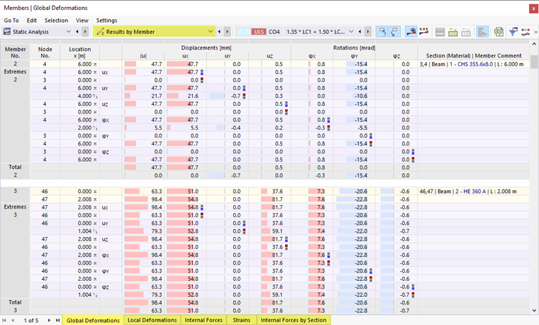Click 'CHS 355.6x8.0' section link

(x=476, y=64)
